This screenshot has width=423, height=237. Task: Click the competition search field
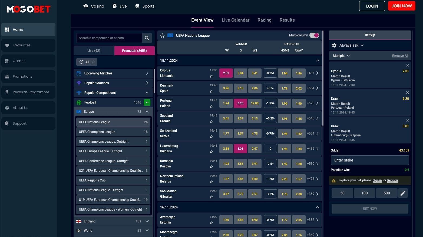pyautogui.click(x=109, y=38)
